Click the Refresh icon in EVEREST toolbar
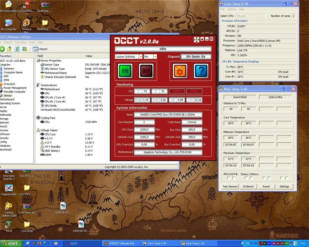Viewport: 309px width, 247px height. point(17,49)
